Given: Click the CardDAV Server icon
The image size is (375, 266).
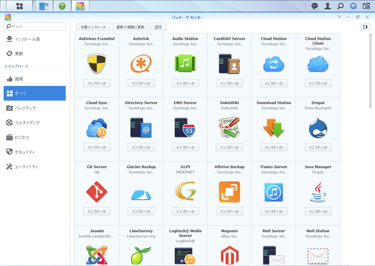Looking at the screenshot, I should tap(229, 64).
